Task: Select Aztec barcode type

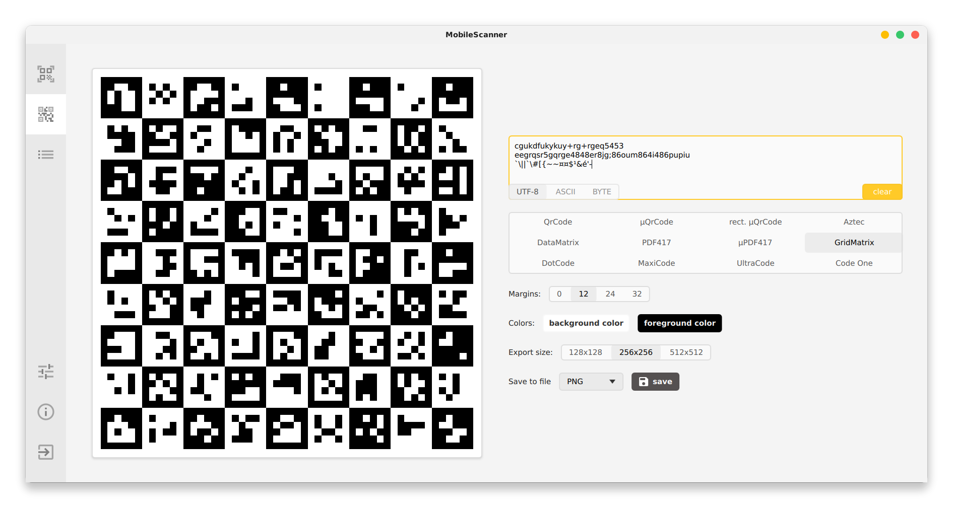Action: tap(854, 222)
